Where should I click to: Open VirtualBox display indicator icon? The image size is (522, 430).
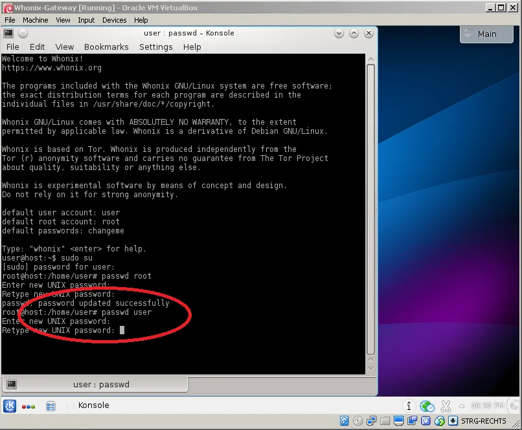pyautogui.click(x=398, y=421)
